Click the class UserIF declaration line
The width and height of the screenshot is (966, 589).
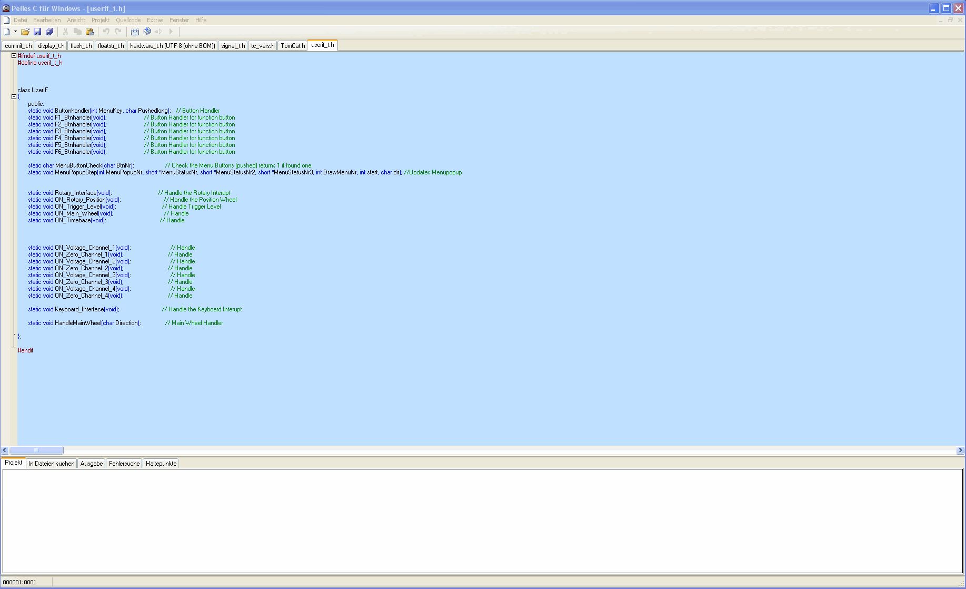point(33,90)
